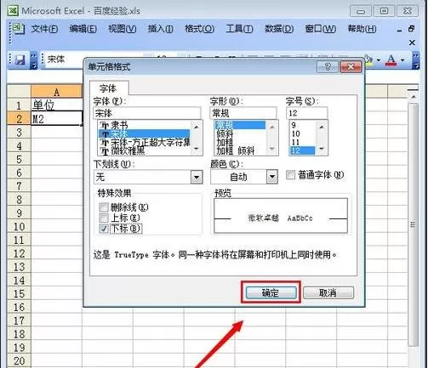Click the Save icon in toolbar
428x368 pixels.
20,59
